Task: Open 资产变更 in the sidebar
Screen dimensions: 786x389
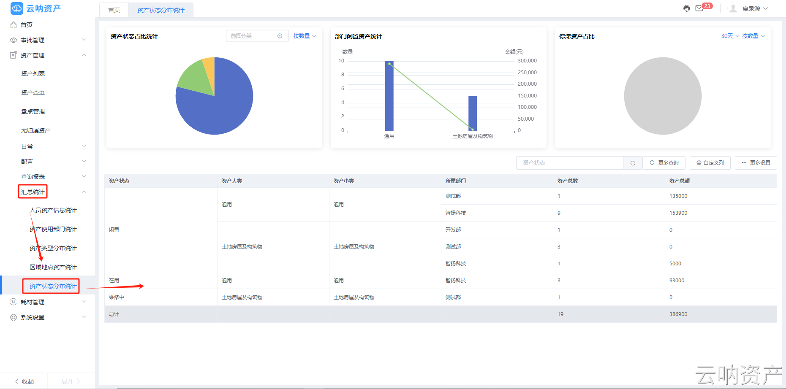Action: click(x=33, y=92)
